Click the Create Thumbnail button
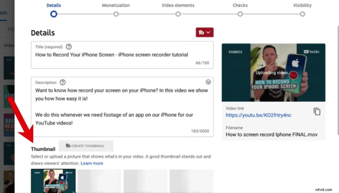This screenshot has width=339, height=193. [86, 146]
